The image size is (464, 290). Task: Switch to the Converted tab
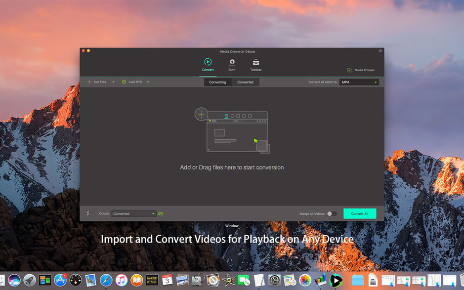pyautogui.click(x=246, y=82)
